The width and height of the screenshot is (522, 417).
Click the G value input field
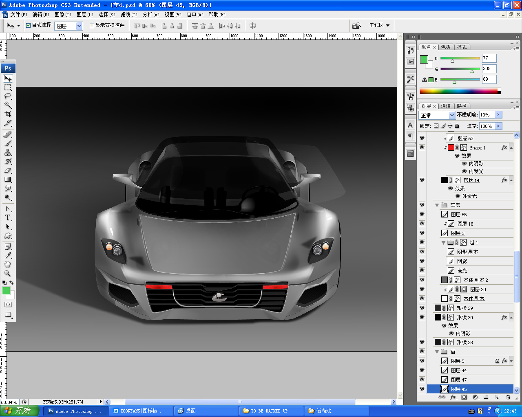coord(489,68)
